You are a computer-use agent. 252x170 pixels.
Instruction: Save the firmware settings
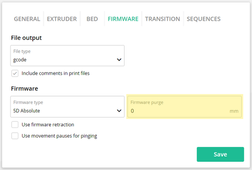(220, 154)
